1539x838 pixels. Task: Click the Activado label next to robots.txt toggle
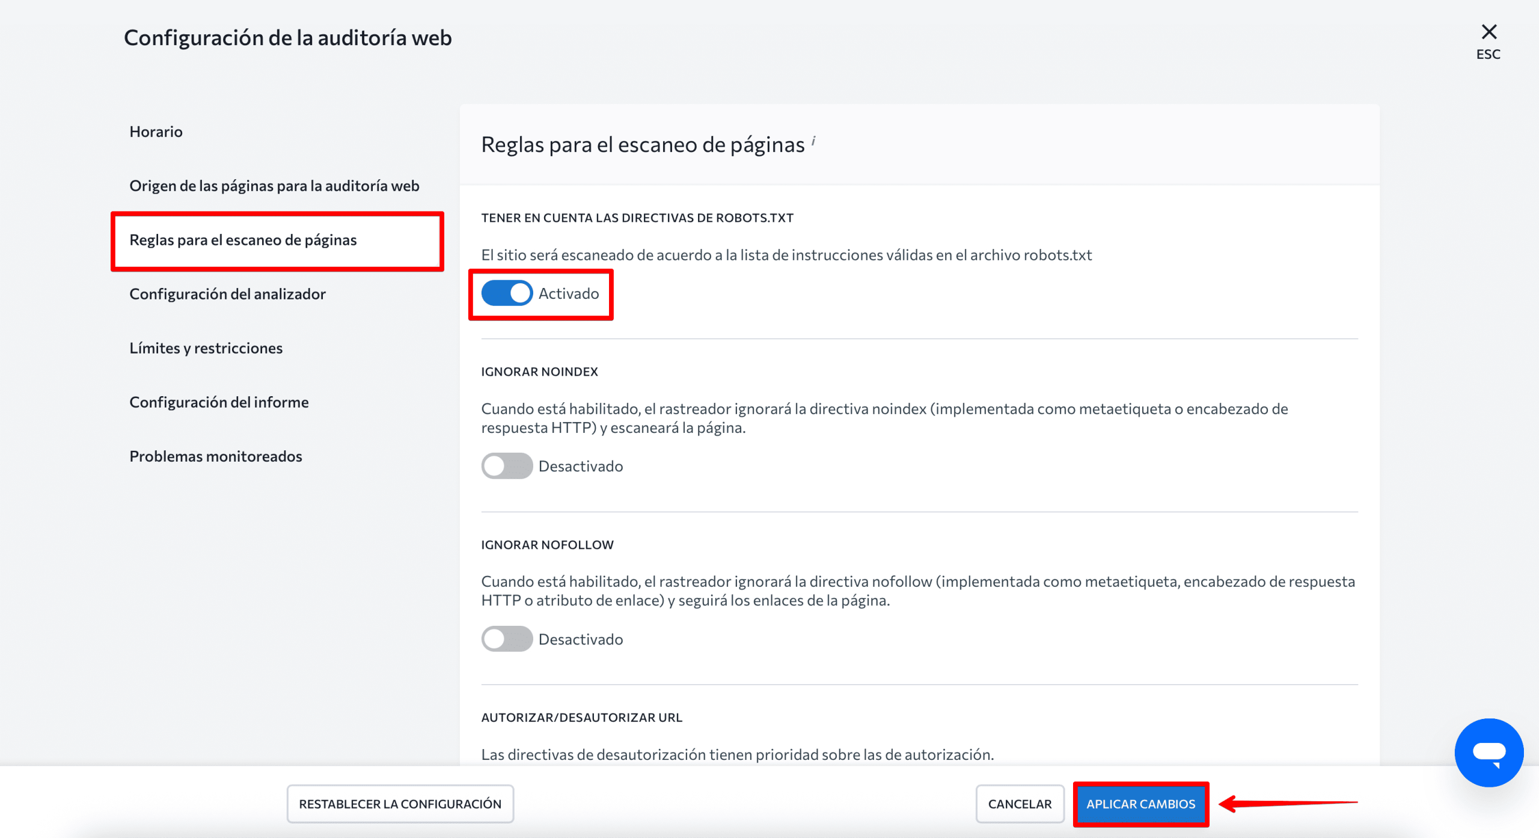pyautogui.click(x=569, y=293)
